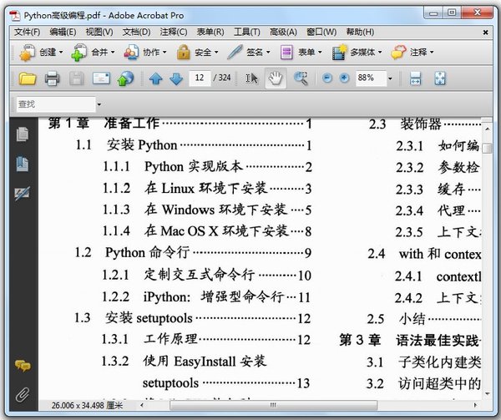Click the 注释 (Comment) toolbar button
Viewport: 501px width, 420px height.
pos(412,52)
